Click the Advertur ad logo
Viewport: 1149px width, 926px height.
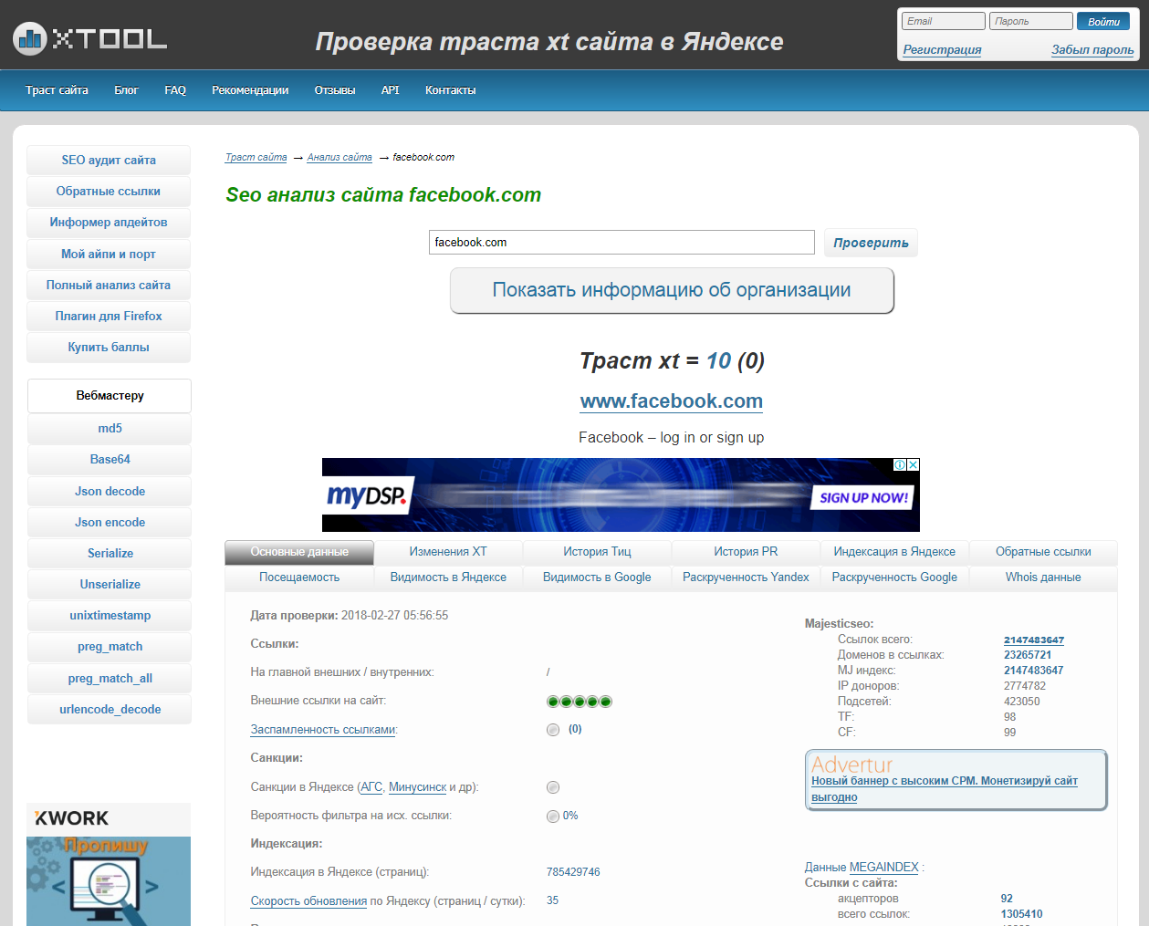coord(851,765)
